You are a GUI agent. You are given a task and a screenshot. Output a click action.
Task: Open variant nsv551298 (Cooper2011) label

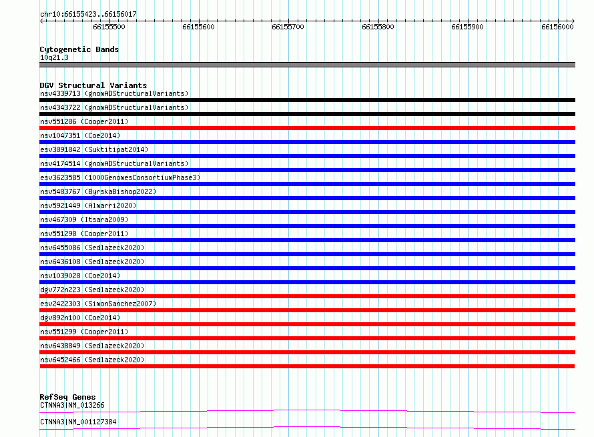point(84,234)
